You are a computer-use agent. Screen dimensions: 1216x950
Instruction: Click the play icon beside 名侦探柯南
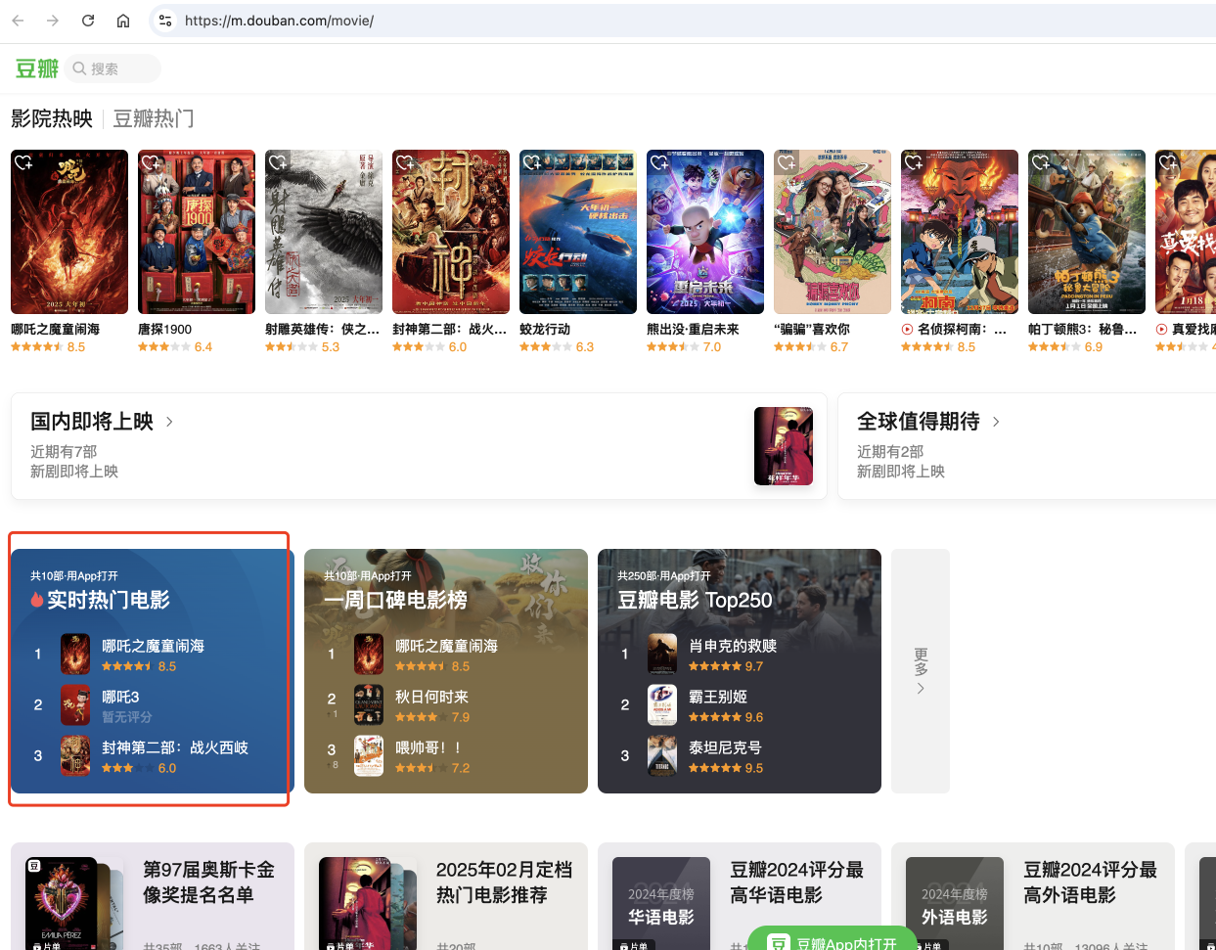(907, 330)
